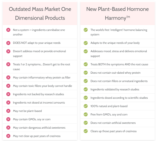Click 'Does not contain out-dated whey protein' row
Screen dimensions: 157x141
click(x=118, y=73)
